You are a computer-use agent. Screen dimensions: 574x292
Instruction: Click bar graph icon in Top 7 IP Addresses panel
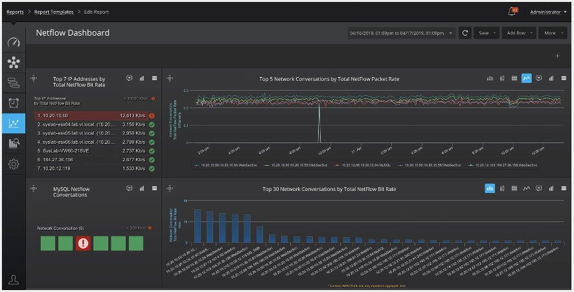(x=142, y=78)
